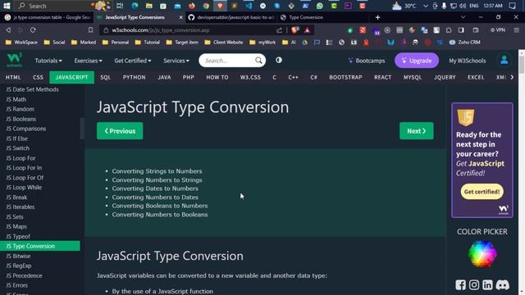Open JS Date Set Methods in sidebar
This screenshot has height=295, width=525.
(x=32, y=89)
